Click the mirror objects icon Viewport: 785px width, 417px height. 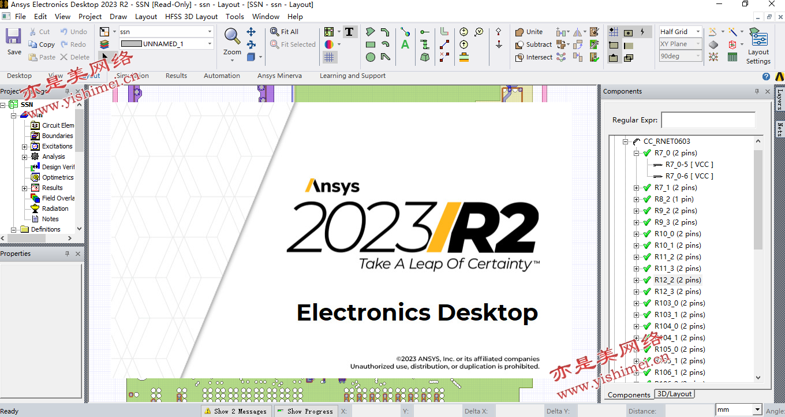(x=578, y=32)
